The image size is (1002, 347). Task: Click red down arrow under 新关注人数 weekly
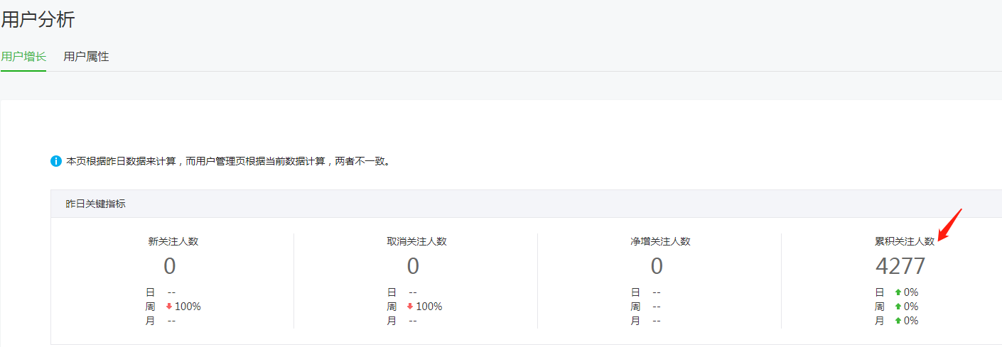[169, 307]
